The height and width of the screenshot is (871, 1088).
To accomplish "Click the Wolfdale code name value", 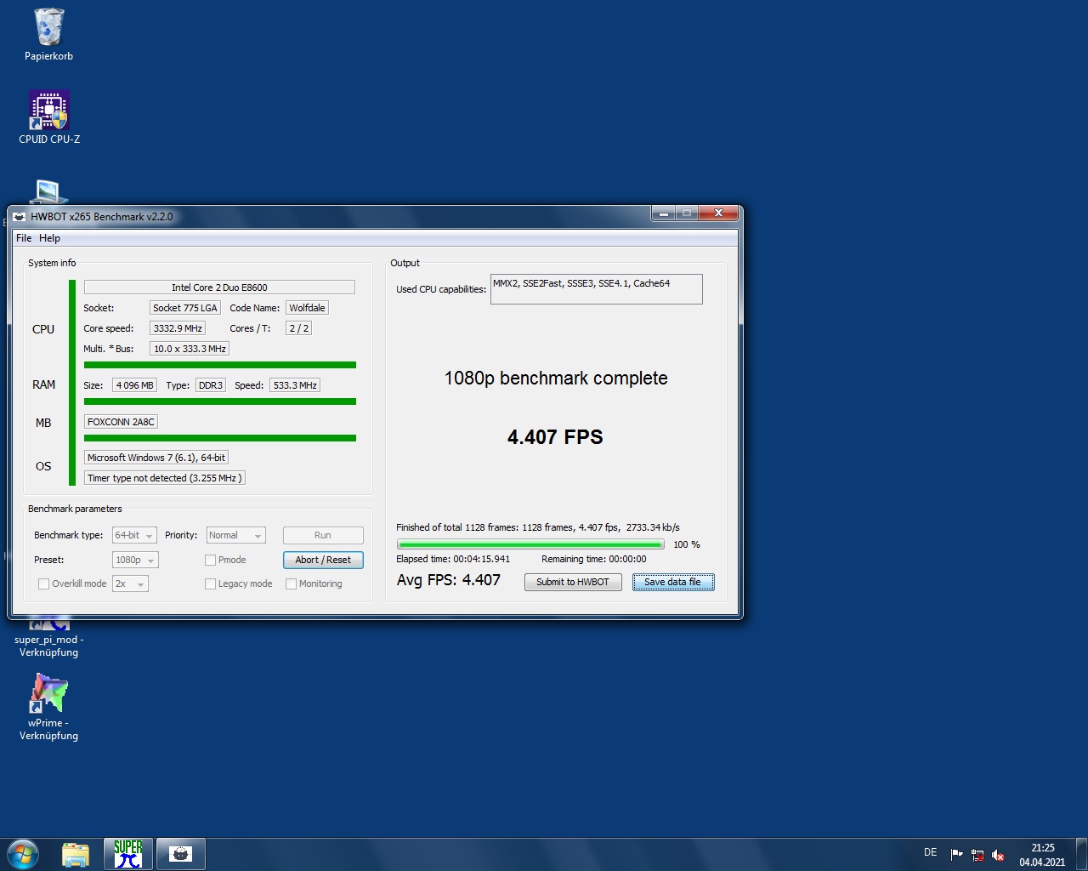I will [307, 308].
